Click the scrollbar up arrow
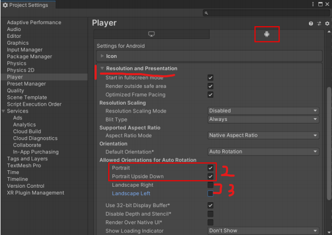The width and height of the screenshot is (332, 235). (329, 32)
